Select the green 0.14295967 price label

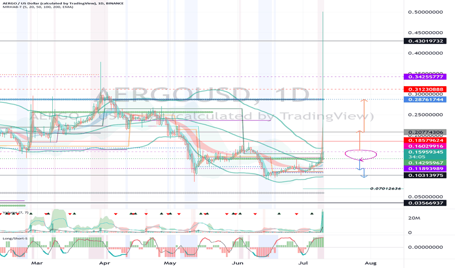[x=425, y=163]
